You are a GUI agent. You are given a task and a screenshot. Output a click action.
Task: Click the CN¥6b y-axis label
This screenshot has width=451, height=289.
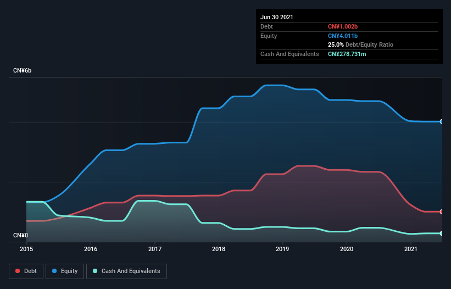click(x=22, y=71)
